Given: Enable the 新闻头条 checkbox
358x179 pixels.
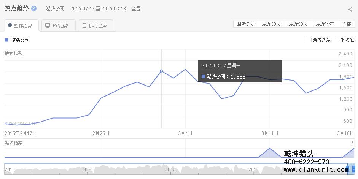Looking at the screenshot, I should click(x=309, y=40).
